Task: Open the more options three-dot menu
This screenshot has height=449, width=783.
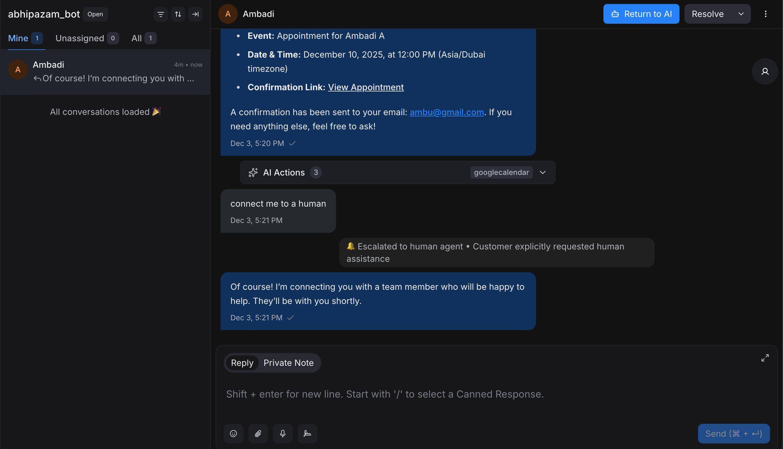Action: (766, 14)
